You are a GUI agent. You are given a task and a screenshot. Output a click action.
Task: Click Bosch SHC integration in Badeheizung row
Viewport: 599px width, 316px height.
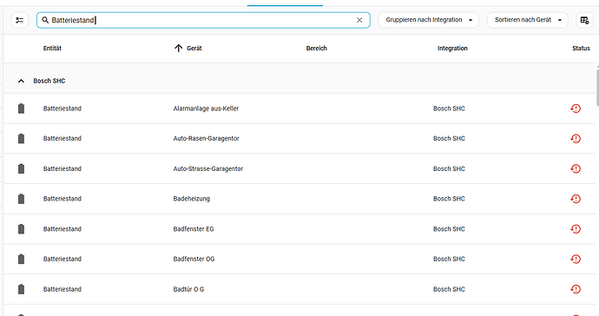click(449, 199)
